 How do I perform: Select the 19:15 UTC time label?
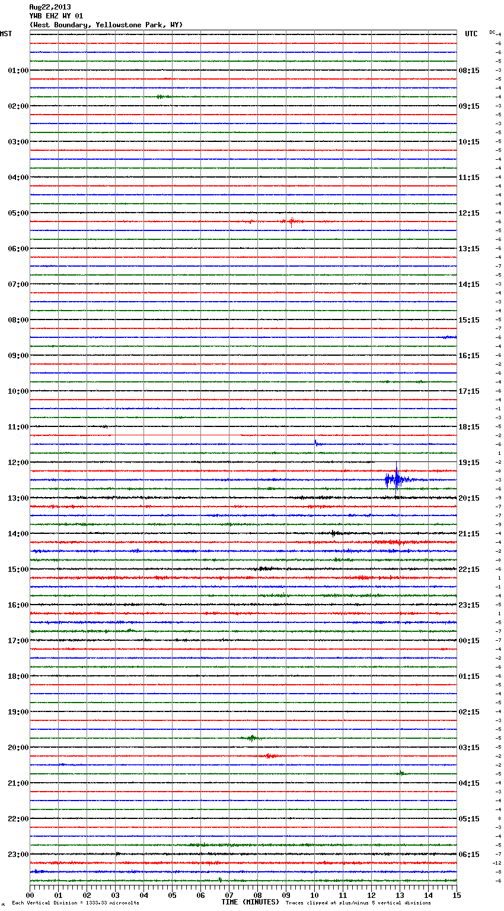(468, 462)
